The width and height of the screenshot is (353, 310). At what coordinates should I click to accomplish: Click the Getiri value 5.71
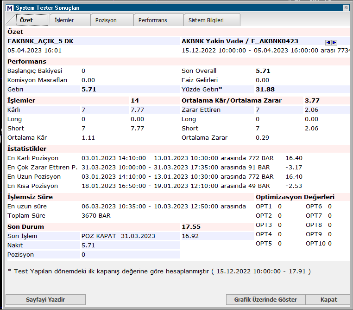pos(88,89)
